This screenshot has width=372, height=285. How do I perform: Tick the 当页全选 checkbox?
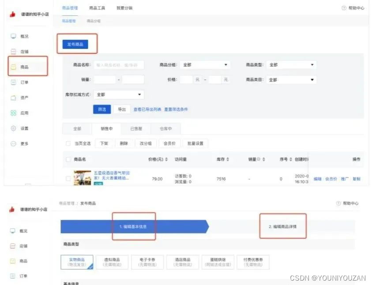point(68,143)
